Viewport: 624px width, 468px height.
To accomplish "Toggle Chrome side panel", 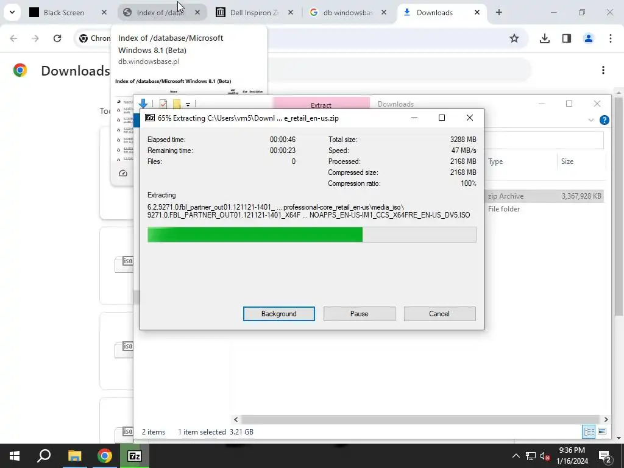I will pyautogui.click(x=566, y=38).
